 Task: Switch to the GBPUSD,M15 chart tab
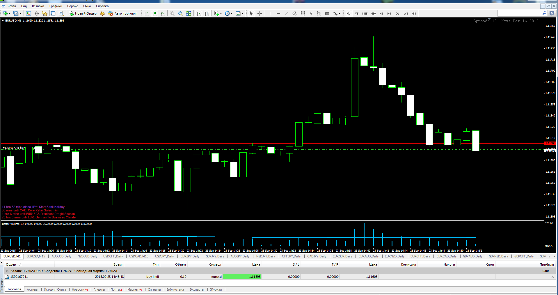(x=36, y=256)
